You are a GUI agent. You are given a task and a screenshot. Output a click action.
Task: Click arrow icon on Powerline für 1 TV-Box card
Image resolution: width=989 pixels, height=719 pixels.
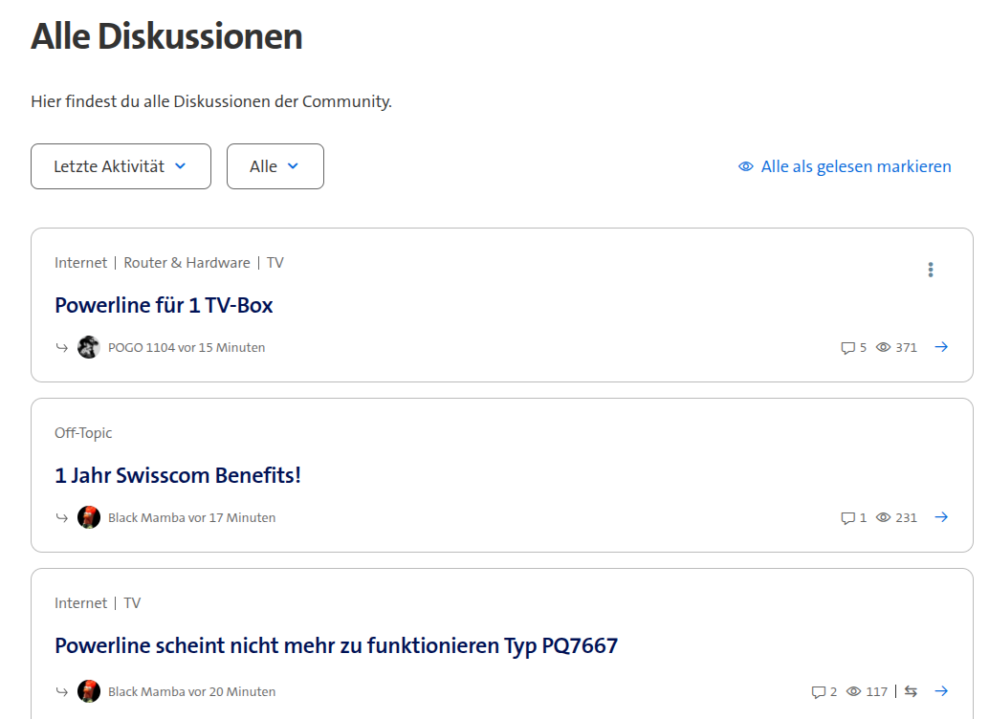pyautogui.click(x=941, y=347)
